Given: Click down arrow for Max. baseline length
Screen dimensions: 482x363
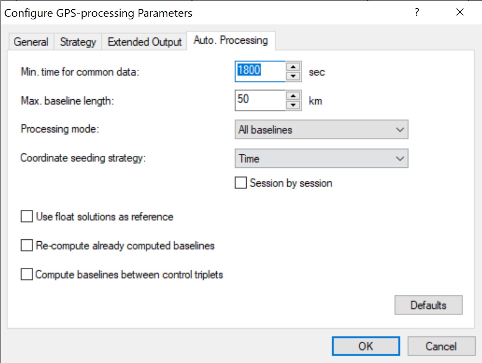Looking at the screenshot, I should click(x=293, y=105).
